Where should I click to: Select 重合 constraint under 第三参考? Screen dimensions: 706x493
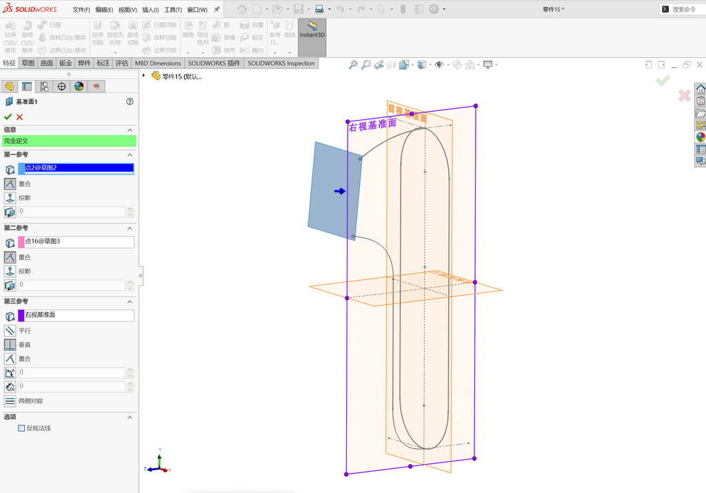pyautogui.click(x=10, y=359)
